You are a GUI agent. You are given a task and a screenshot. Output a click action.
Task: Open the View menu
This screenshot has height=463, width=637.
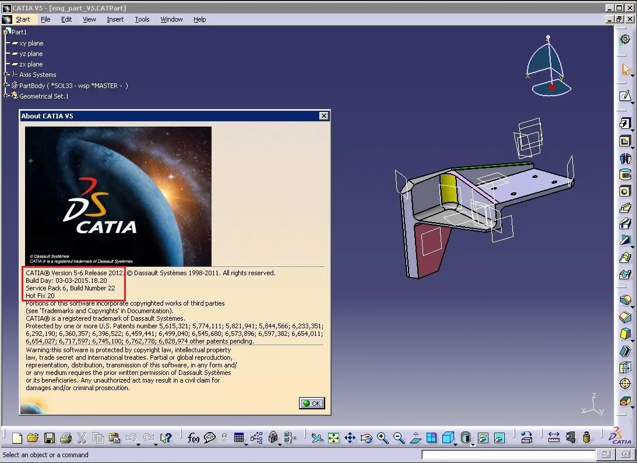coord(89,19)
